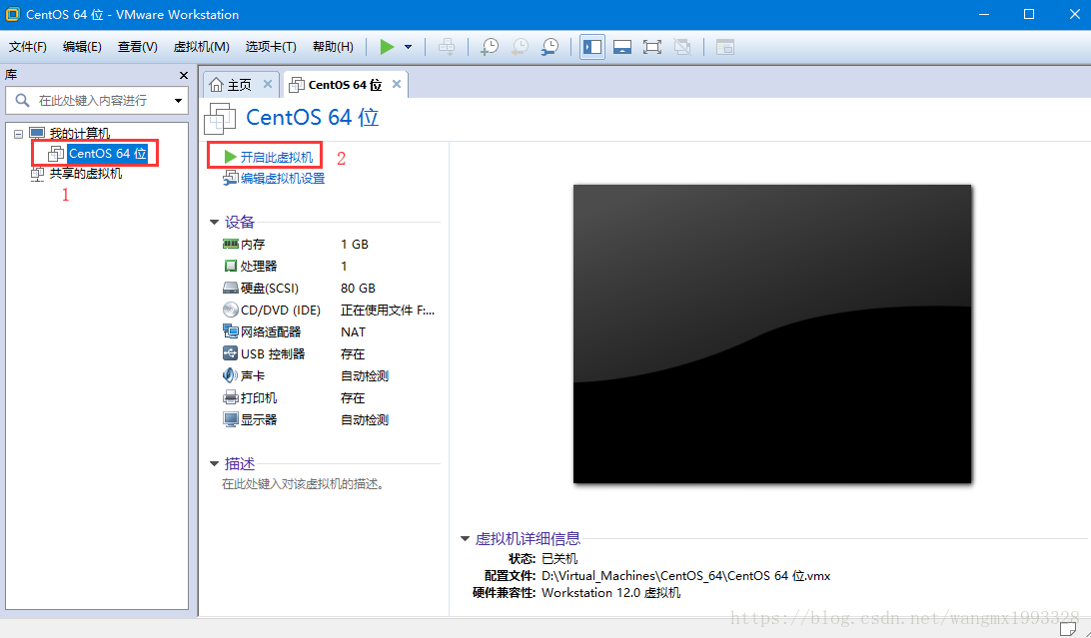Click the Unity mode toolbar icon
This screenshot has height=638, width=1091.
pyautogui.click(x=682, y=47)
